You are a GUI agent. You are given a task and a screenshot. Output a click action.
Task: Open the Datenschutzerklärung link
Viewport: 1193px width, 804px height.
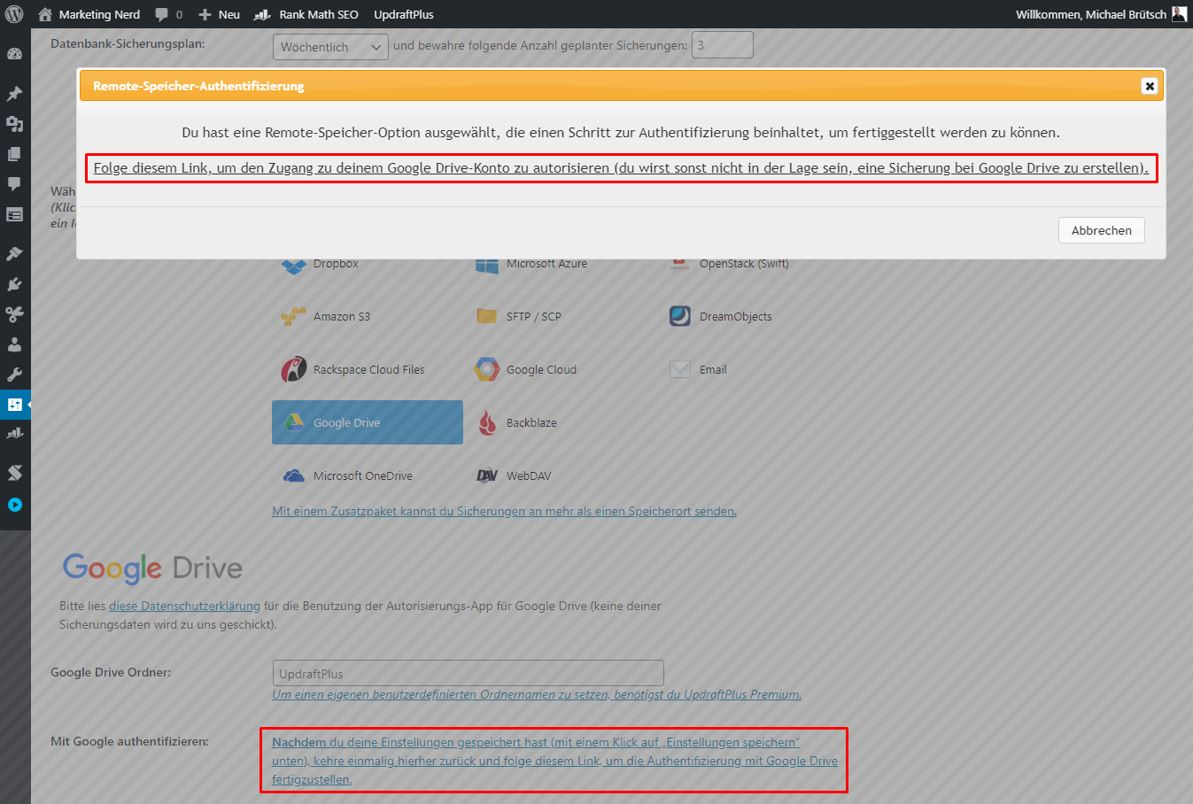tap(184, 607)
